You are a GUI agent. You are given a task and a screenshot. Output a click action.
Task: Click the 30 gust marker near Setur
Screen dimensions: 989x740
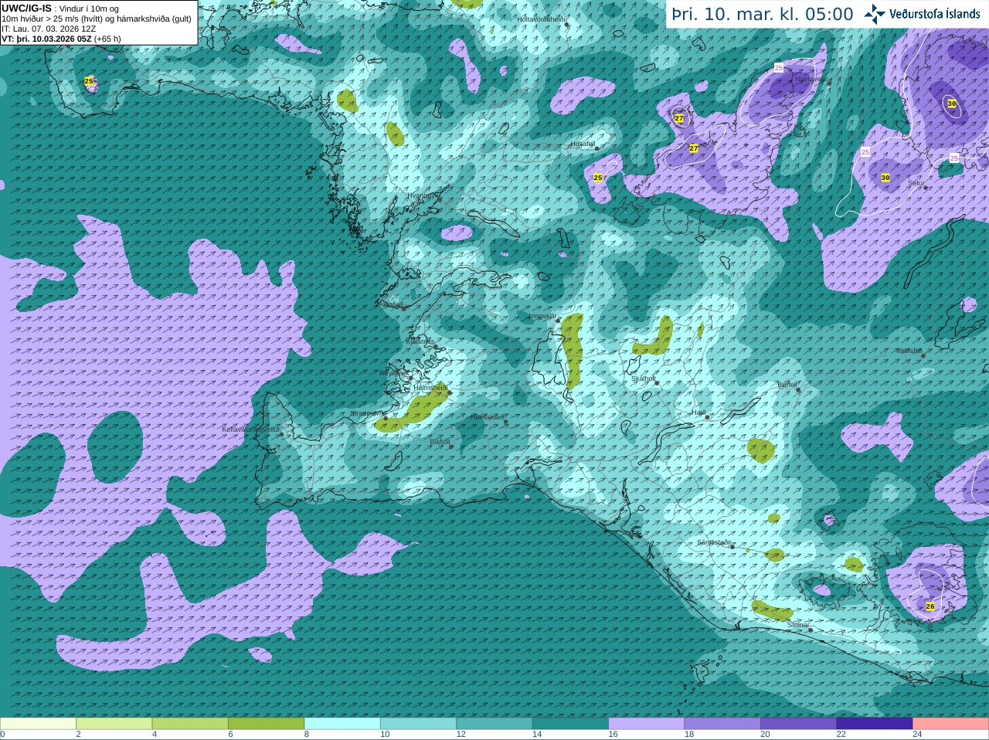point(885,178)
